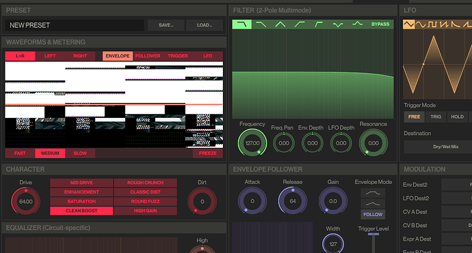Viewport: 472px width, 253px height.
Task: Select HIGH GAIN character circuit
Action: 146,211
